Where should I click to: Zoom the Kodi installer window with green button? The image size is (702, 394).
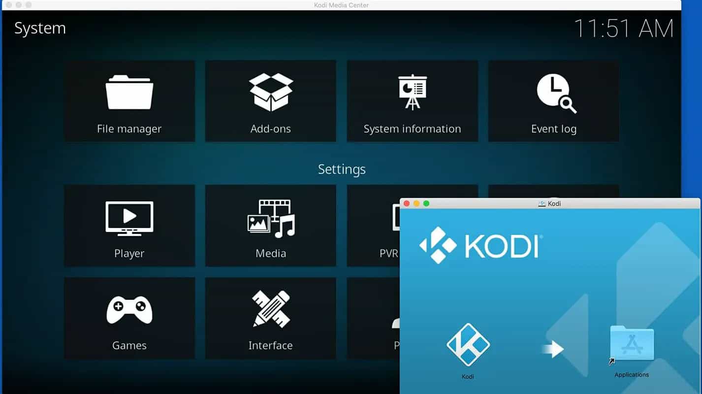point(426,203)
